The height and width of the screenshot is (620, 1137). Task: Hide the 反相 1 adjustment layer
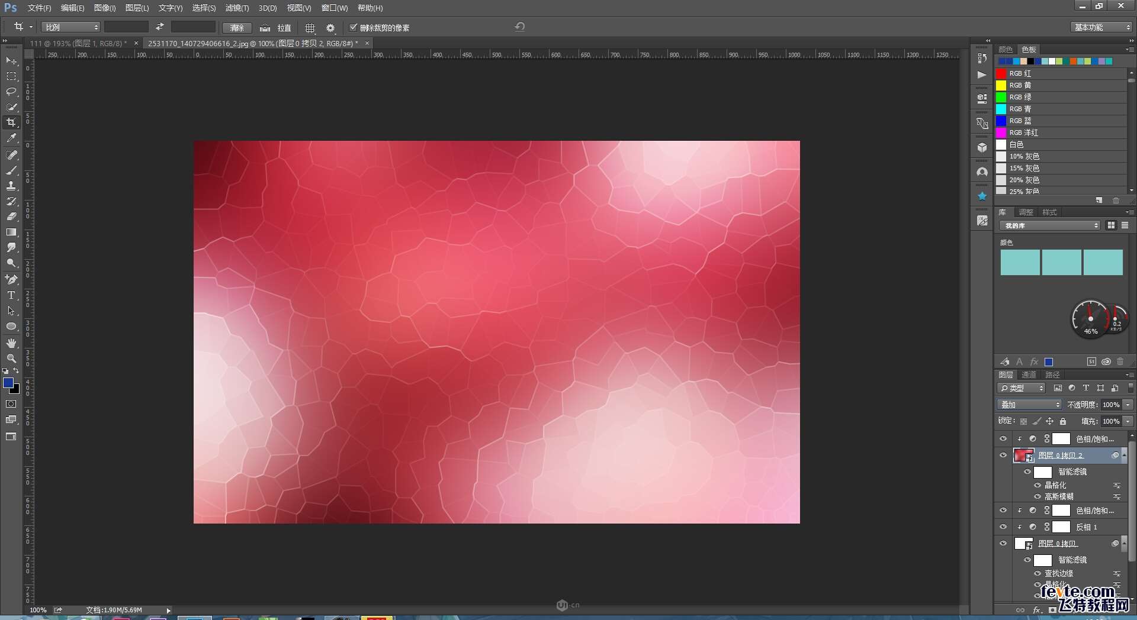[1003, 527]
